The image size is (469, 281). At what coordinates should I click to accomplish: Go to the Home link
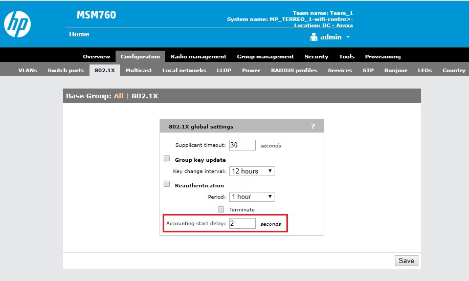click(79, 34)
